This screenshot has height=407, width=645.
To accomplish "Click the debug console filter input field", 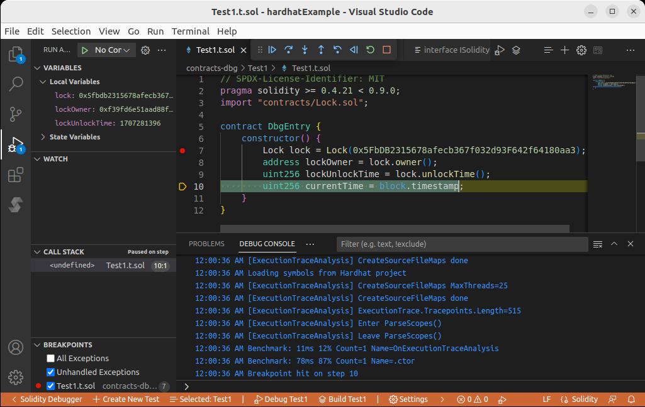I will pos(463,244).
